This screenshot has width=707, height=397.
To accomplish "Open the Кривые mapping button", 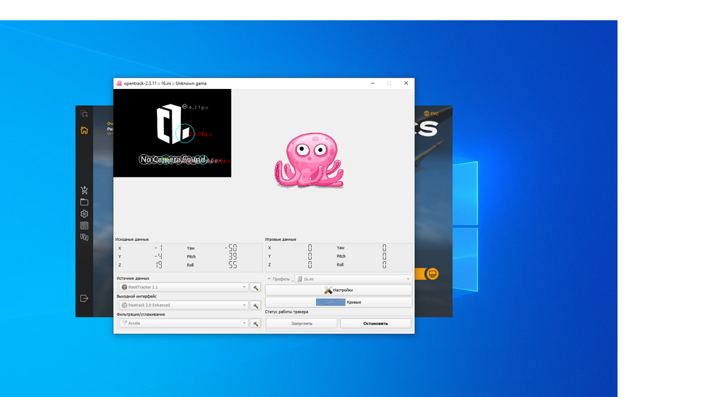I will click(339, 302).
